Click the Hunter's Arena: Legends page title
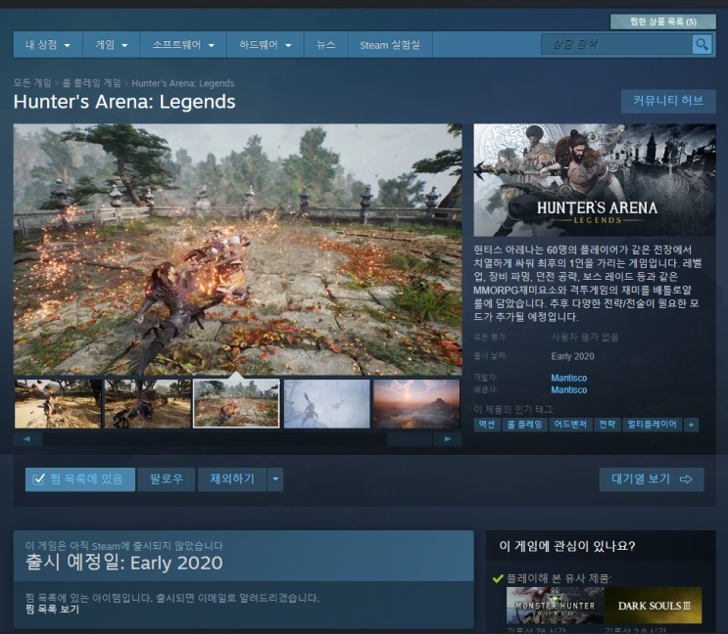728x634 pixels. [124, 102]
